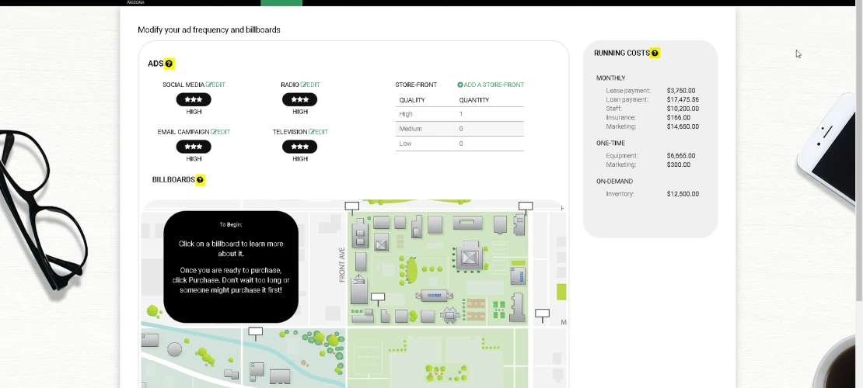Edit the Social Media ad frequency

point(215,85)
